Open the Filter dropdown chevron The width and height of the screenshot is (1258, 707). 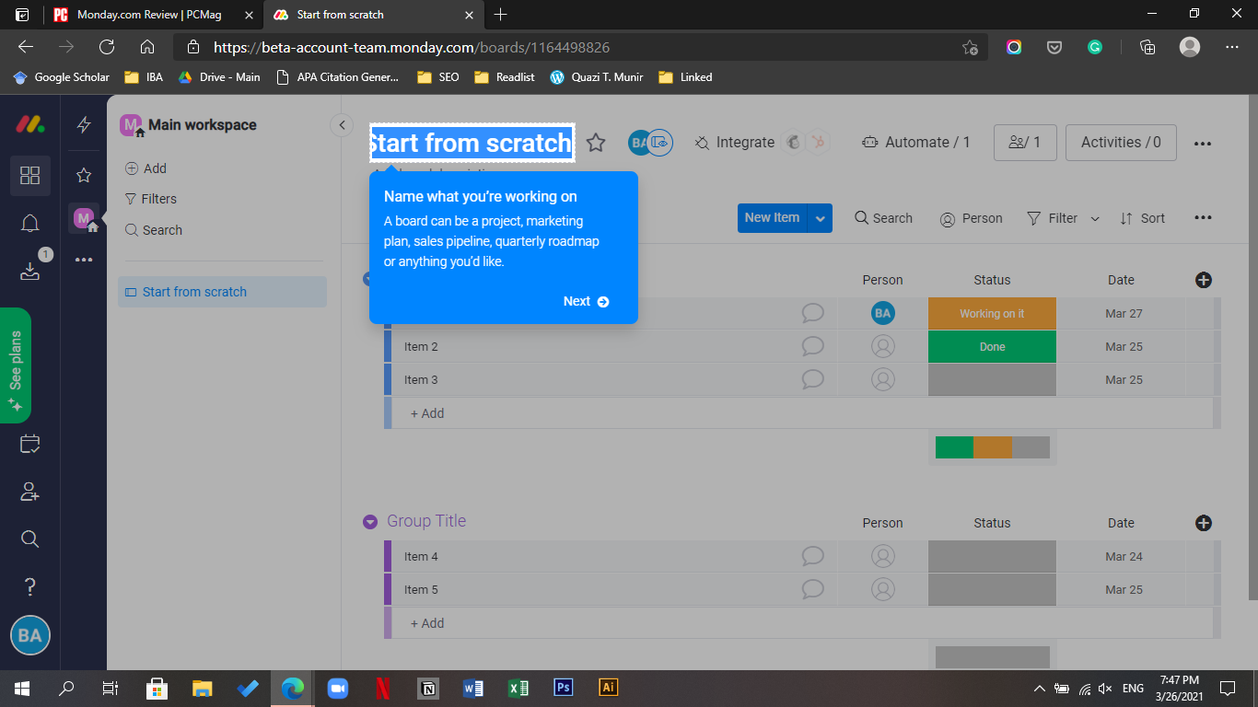pos(1095,219)
